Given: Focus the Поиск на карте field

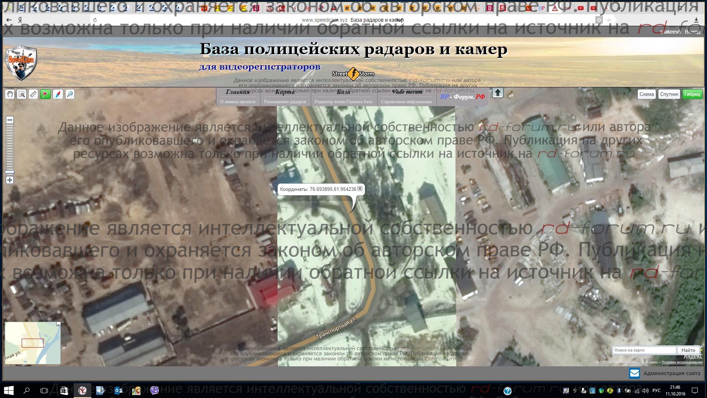Looking at the screenshot, I should (644, 350).
